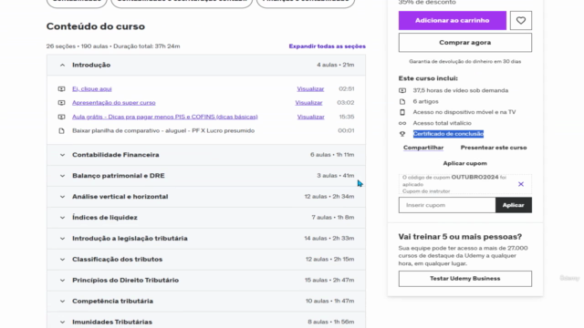Image resolution: width=584 pixels, height=328 pixels.
Task: Expand Análise vertical e horizontal section
Action: click(x=206, y=197)
